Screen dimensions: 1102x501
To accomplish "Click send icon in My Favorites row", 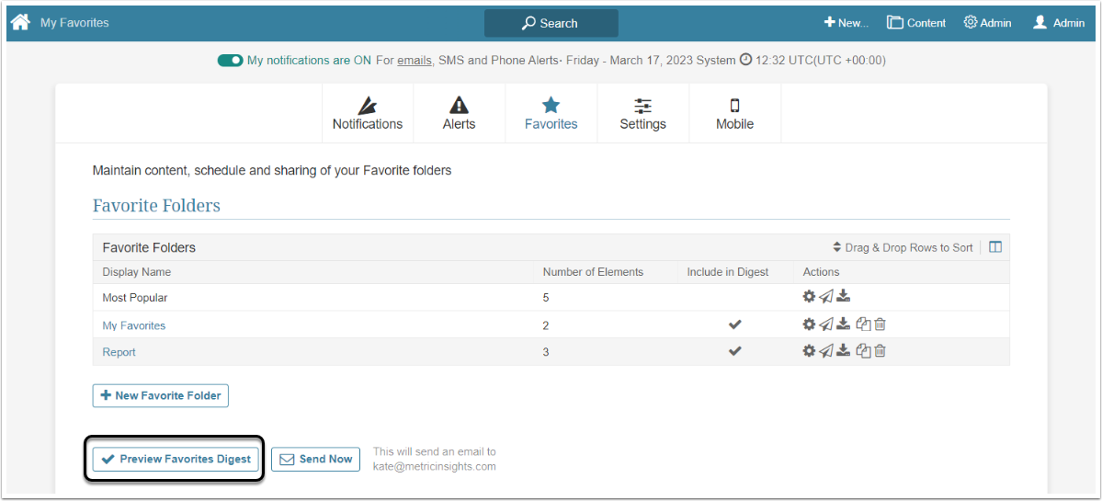I will [x=825, y=325].
